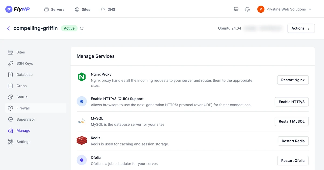Click the Manage puzzle piece icon
This screenshot has height=170, width=324.
pos(11,131)
